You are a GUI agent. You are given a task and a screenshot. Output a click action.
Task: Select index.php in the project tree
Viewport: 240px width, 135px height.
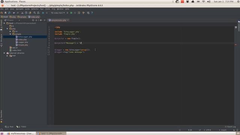coord(21,40)
